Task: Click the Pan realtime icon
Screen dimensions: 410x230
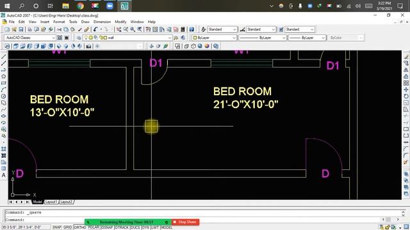Action: coord(119,29)
